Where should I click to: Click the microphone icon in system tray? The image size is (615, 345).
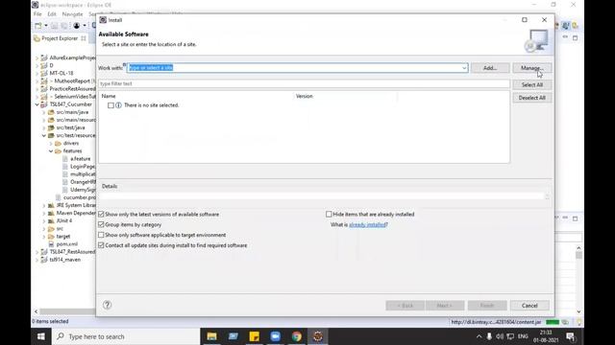(489, 336)
